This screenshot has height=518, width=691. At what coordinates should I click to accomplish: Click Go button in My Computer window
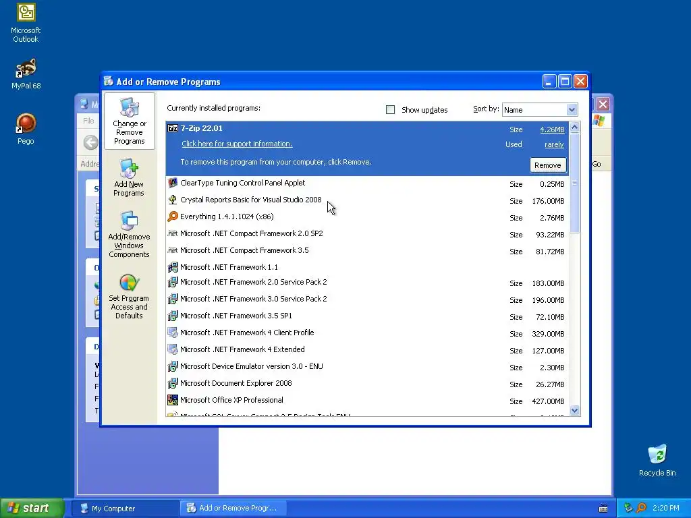597,164
